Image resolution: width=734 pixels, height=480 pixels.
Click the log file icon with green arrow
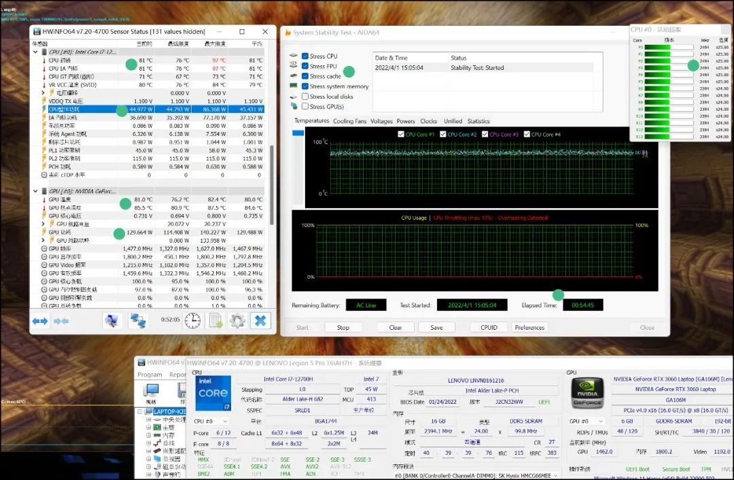coord(215,320)
